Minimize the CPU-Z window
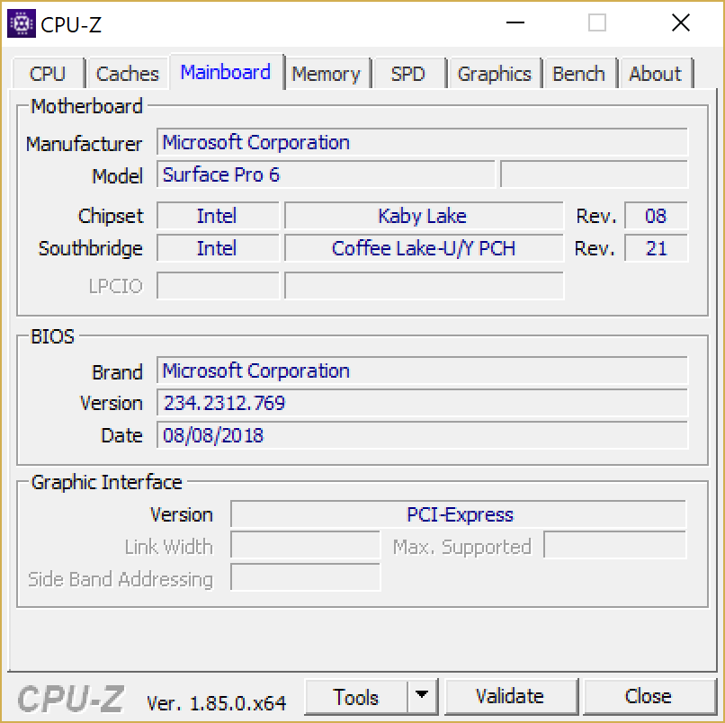 point(515,23)
